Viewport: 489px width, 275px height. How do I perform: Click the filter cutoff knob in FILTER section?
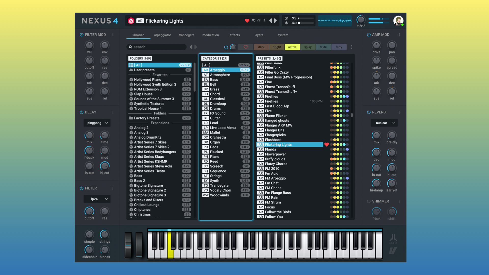(x=89, y=211)
